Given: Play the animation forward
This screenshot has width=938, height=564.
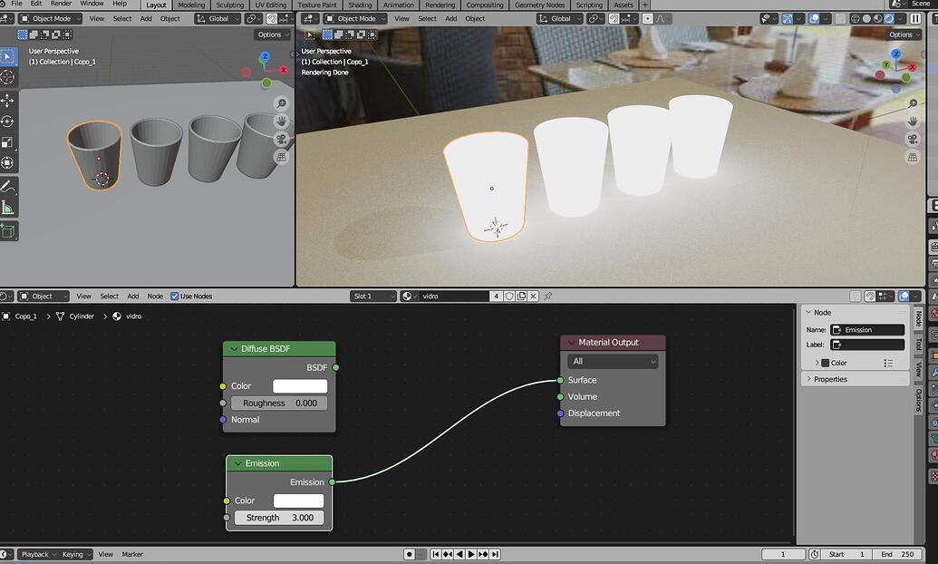Looking at the screenshot, I should (x=471, y=554).
